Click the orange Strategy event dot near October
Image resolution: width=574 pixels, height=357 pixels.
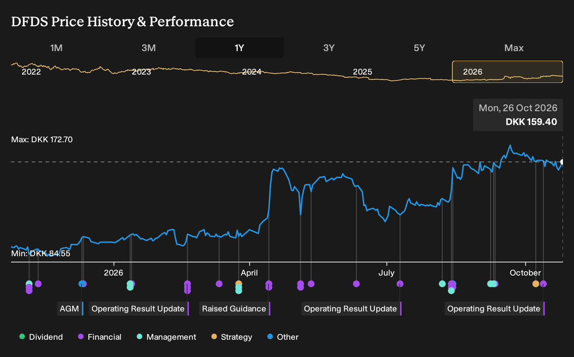536,284
